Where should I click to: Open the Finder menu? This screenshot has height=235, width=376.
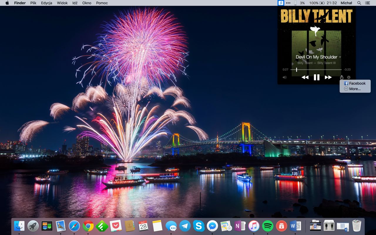pyautogui.click(x=20, y=3)
